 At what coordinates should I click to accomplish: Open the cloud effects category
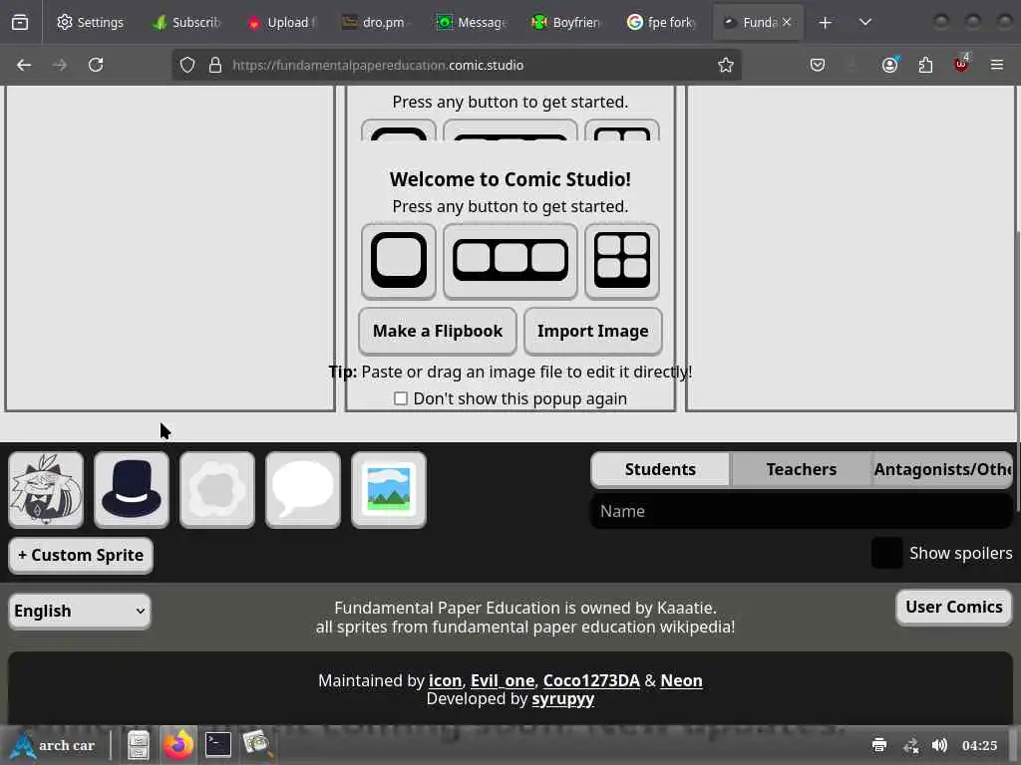click(x=216, y=489)
